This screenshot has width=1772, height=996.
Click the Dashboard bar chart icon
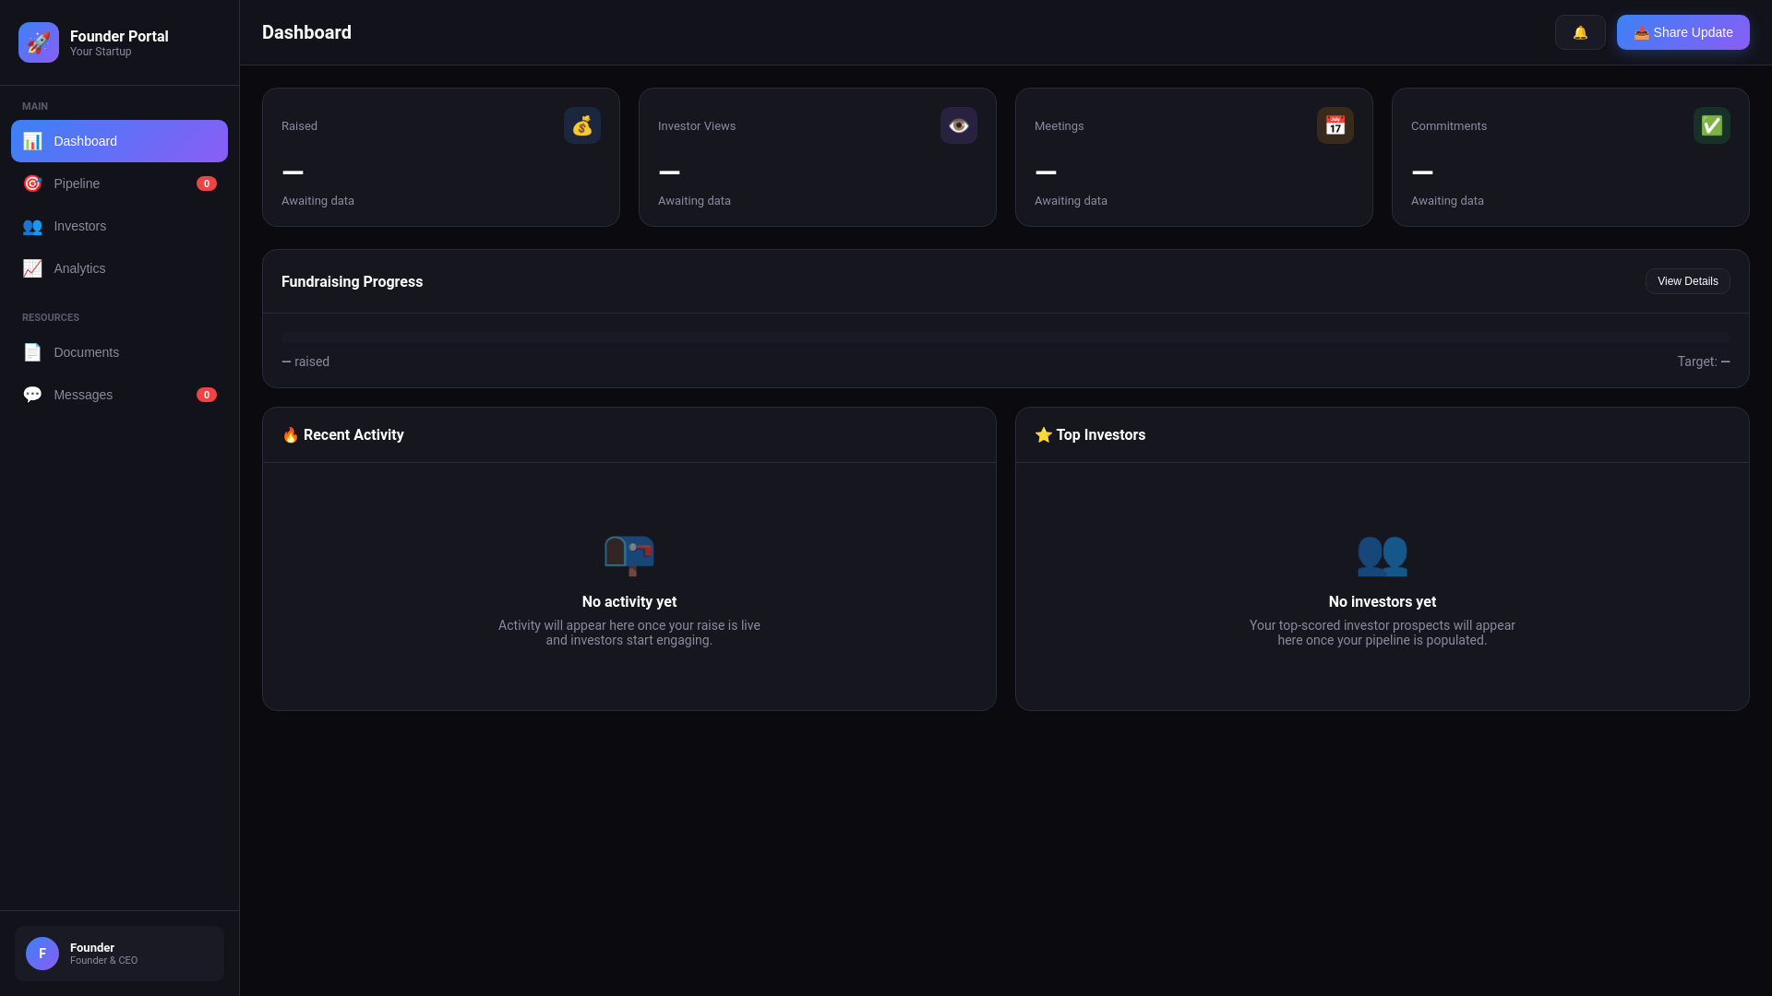pos(32,141)
